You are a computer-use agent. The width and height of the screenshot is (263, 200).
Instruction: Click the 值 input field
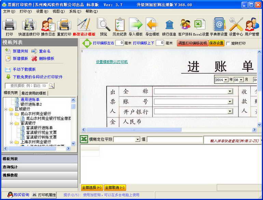click(175, 139)
